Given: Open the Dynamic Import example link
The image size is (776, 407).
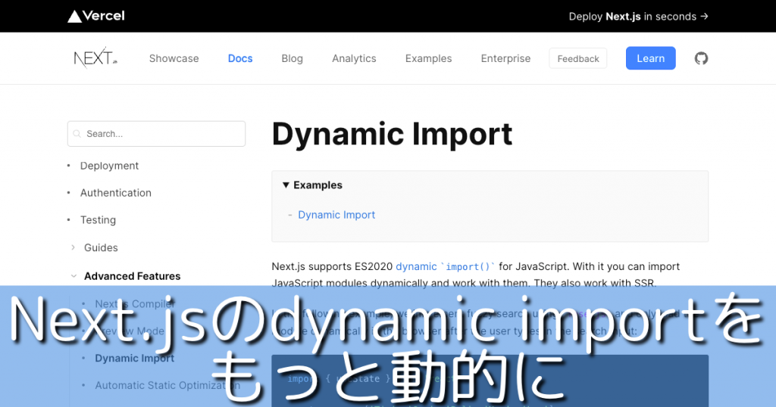Looking at the screenshot, I should [336, 215].
